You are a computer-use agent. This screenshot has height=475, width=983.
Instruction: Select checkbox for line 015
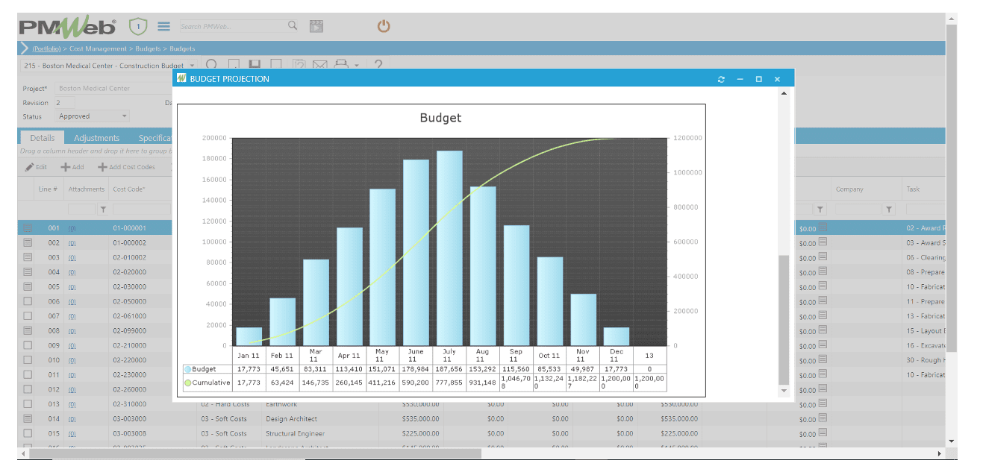(x=28, y=433)
